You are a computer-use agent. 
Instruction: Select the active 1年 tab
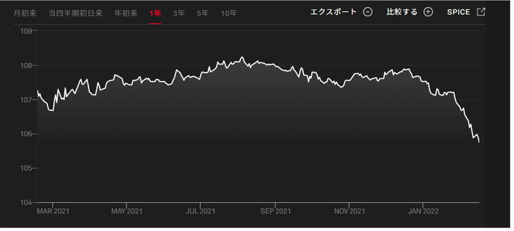[155, 13]
